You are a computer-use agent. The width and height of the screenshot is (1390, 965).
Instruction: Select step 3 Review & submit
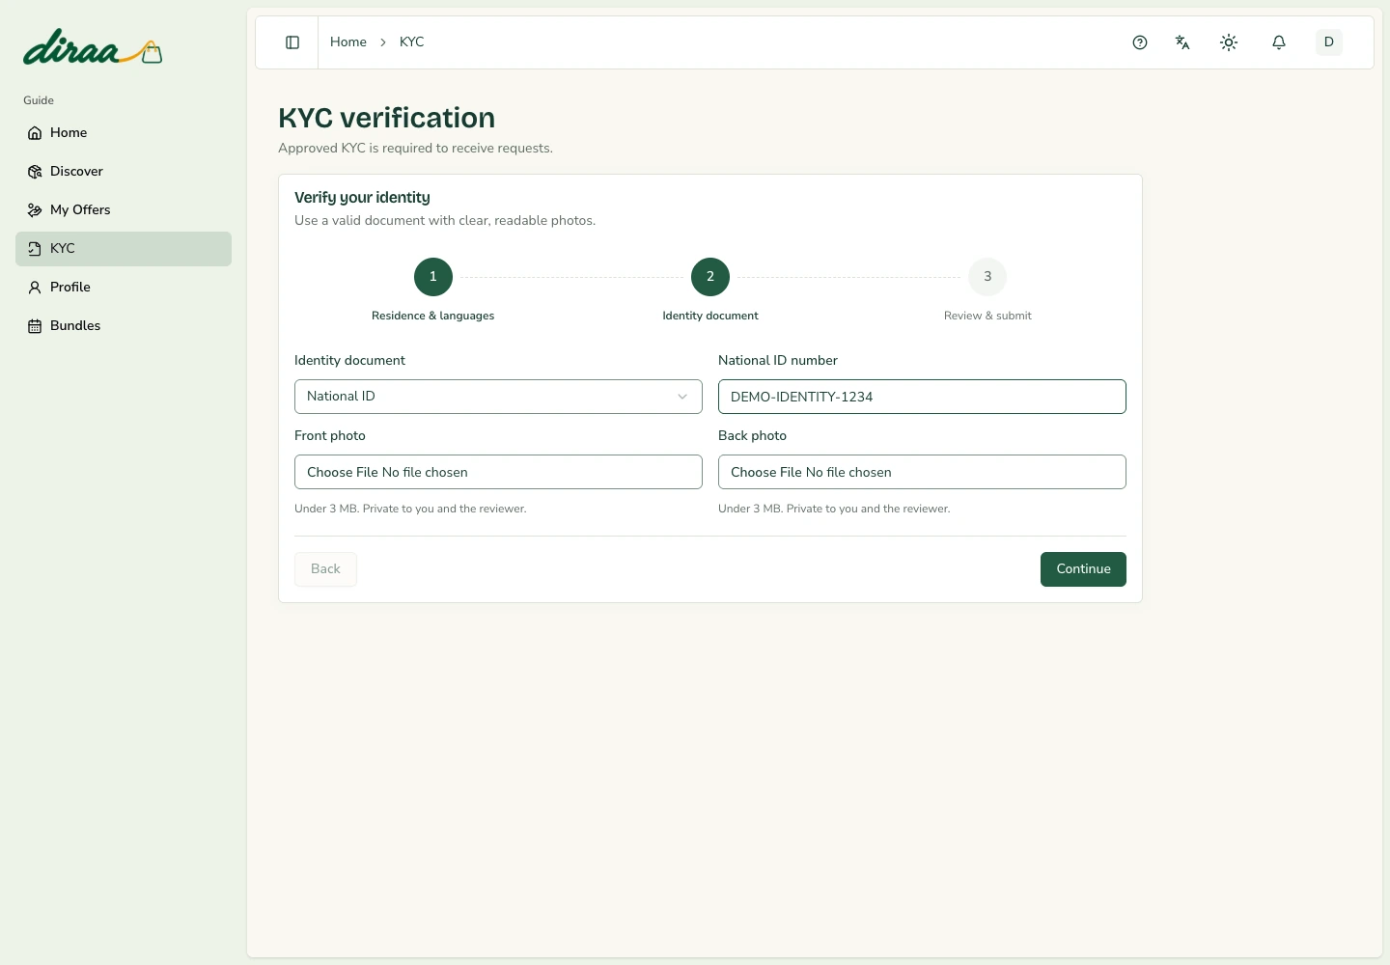click(x=987, y=277)
